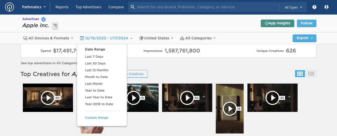Expand the All Categories dropdown

point(198,38)
